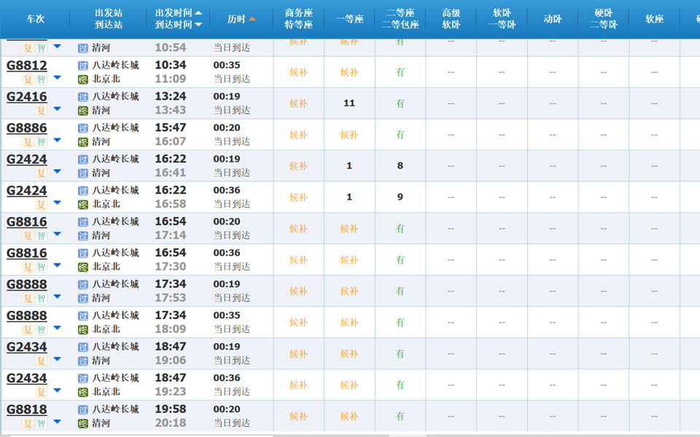The width and height of the screenshot is (700, 437).
Task: Click the 智 smart-train icon under G8886
Action: point(40,140)
